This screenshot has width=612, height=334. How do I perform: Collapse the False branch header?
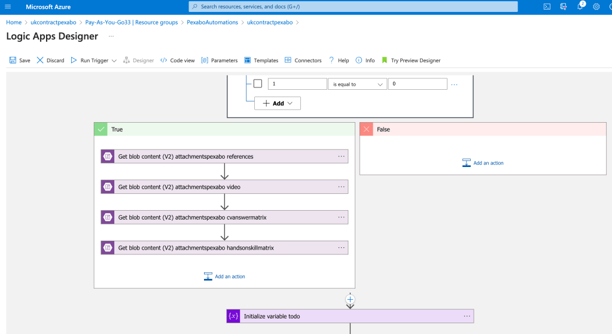tap(483, 129)
